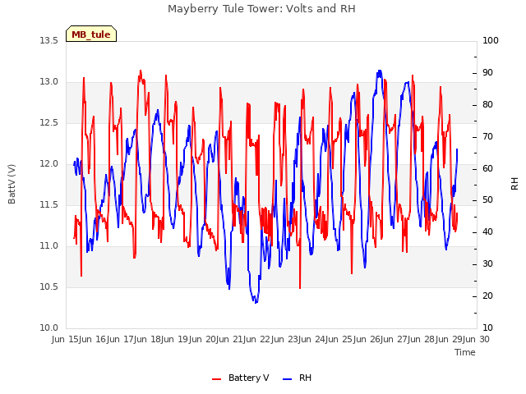Image resolution: width=526 pixels, height=394 pixels.
Task: Click the Jun 17 date label
Action: (119, 339)
